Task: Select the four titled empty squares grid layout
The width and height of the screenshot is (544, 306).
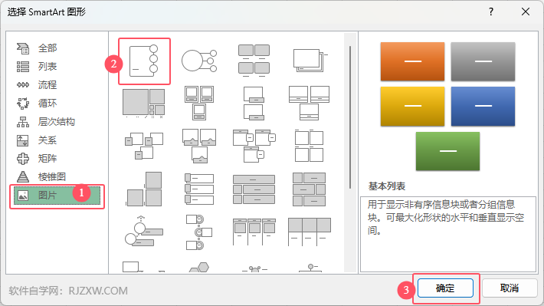Action: click(309, 146)
